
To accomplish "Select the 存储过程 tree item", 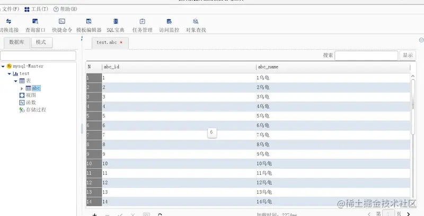I will point(36,110).
